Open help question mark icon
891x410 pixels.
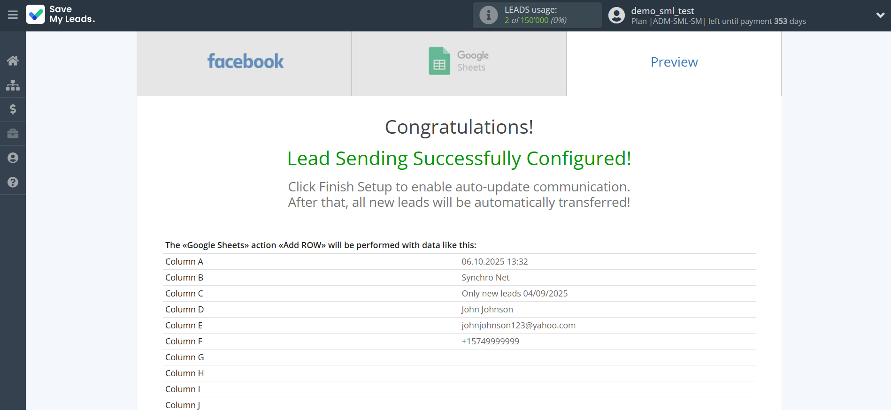tap(13, 182)
